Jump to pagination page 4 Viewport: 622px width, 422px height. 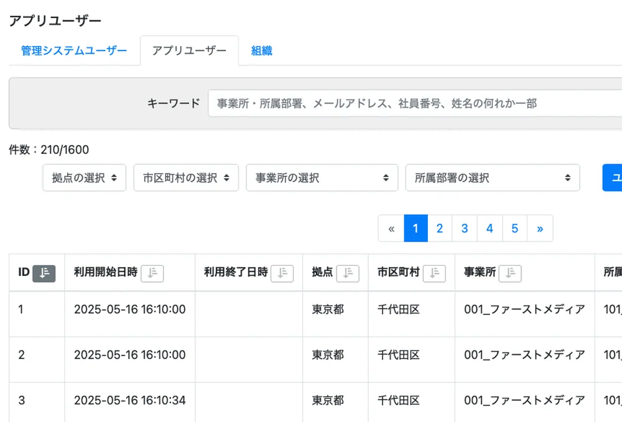pyautogui.click(x=490, y=228)
